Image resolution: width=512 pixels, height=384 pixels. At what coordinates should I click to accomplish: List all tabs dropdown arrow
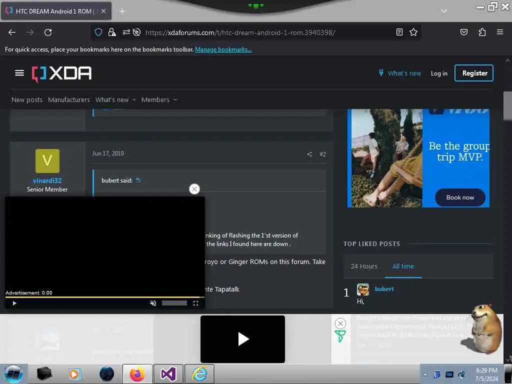pos(443,11)
